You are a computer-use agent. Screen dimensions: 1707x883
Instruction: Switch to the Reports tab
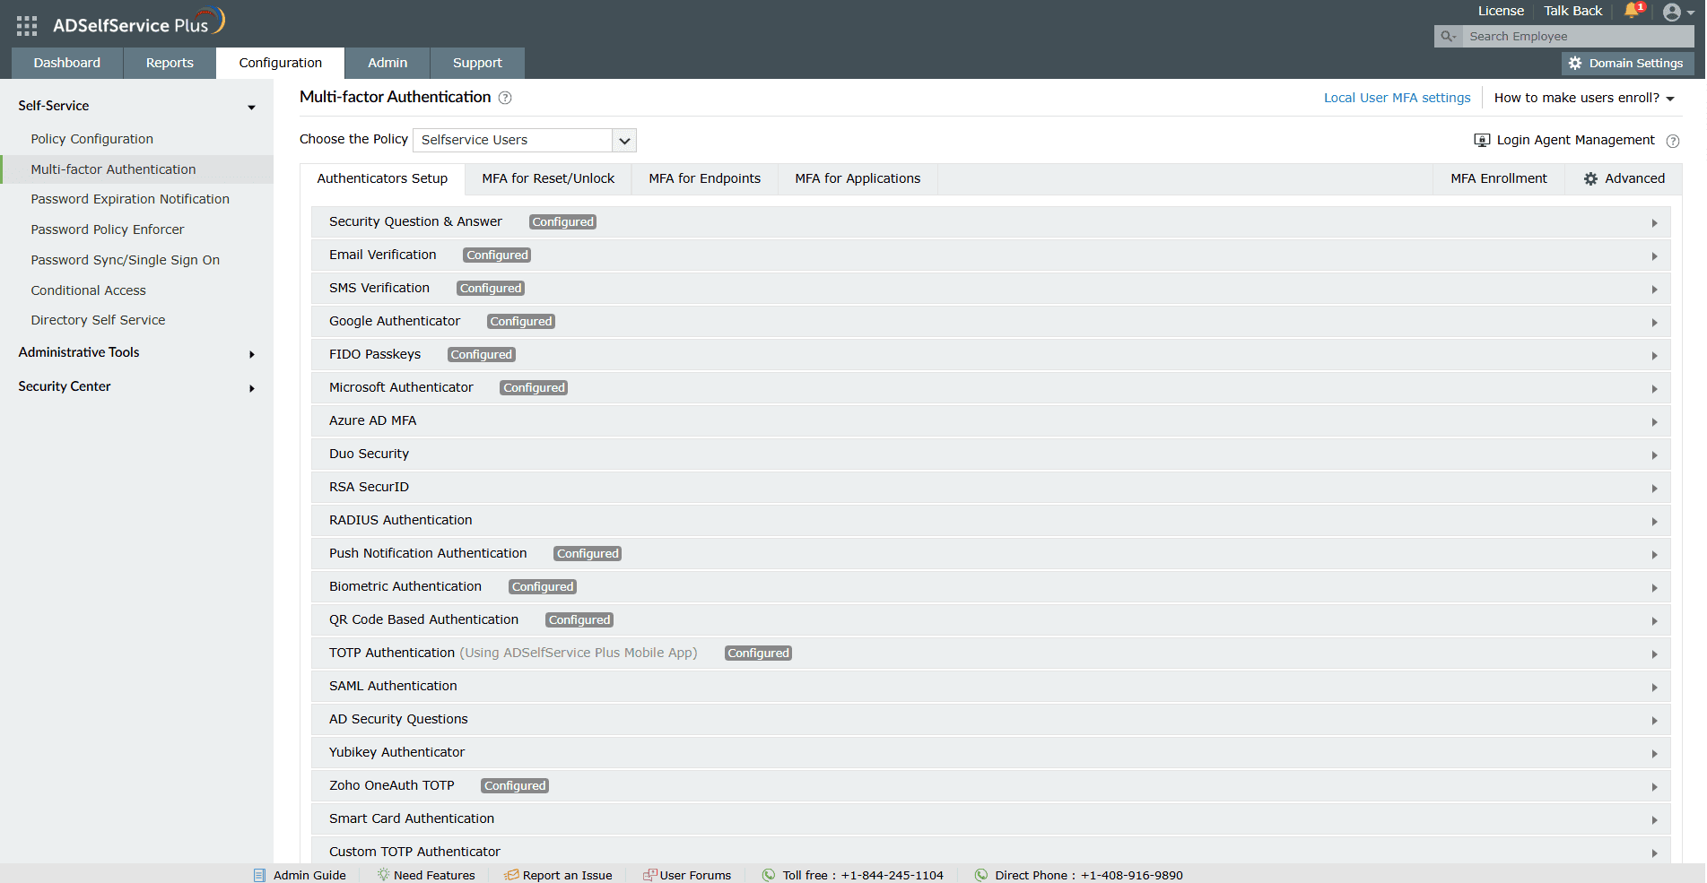point(170,63)
